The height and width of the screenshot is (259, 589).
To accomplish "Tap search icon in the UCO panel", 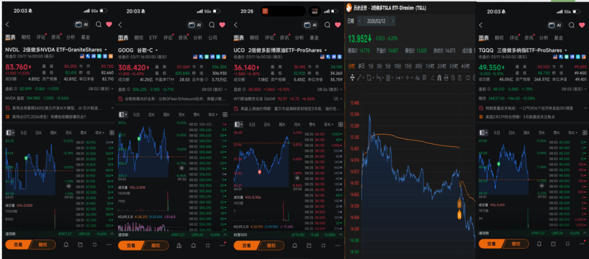I will [327, 25].
